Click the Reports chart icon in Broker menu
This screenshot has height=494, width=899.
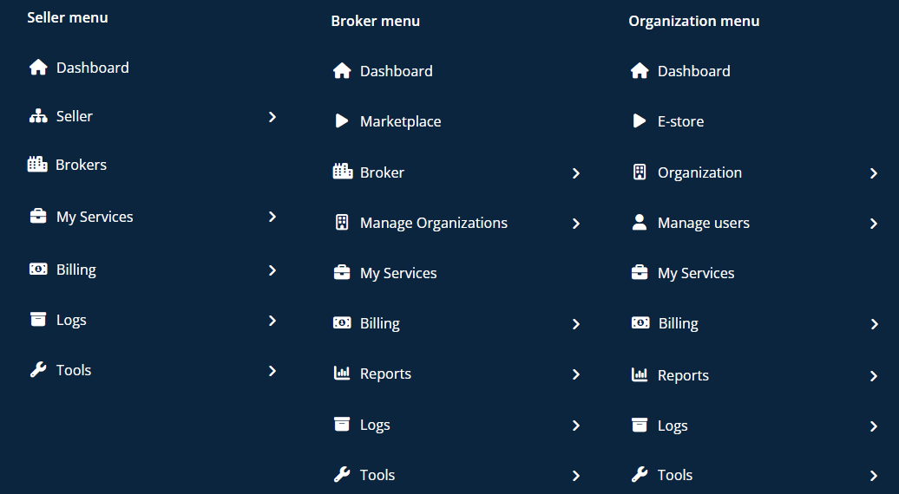tap(342, 374)
